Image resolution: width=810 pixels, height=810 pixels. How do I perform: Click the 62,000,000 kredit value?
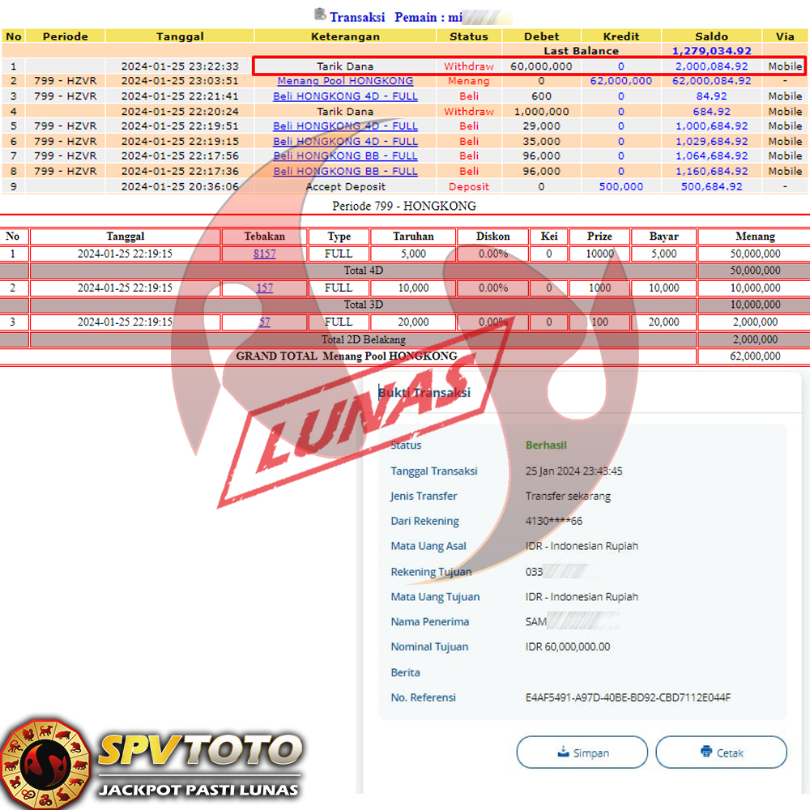(x=620, y=81)
